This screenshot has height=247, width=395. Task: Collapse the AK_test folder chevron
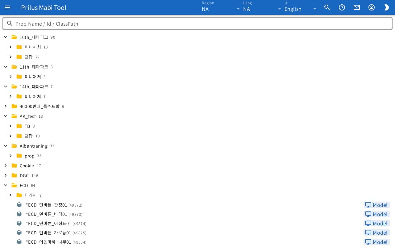tap(6, 116)
